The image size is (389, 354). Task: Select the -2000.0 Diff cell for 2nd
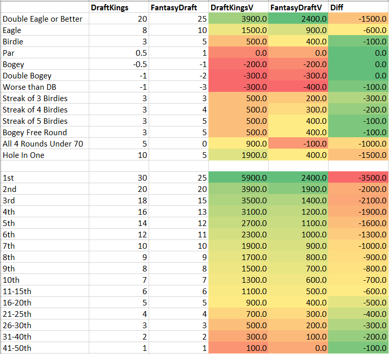(358, 189)
